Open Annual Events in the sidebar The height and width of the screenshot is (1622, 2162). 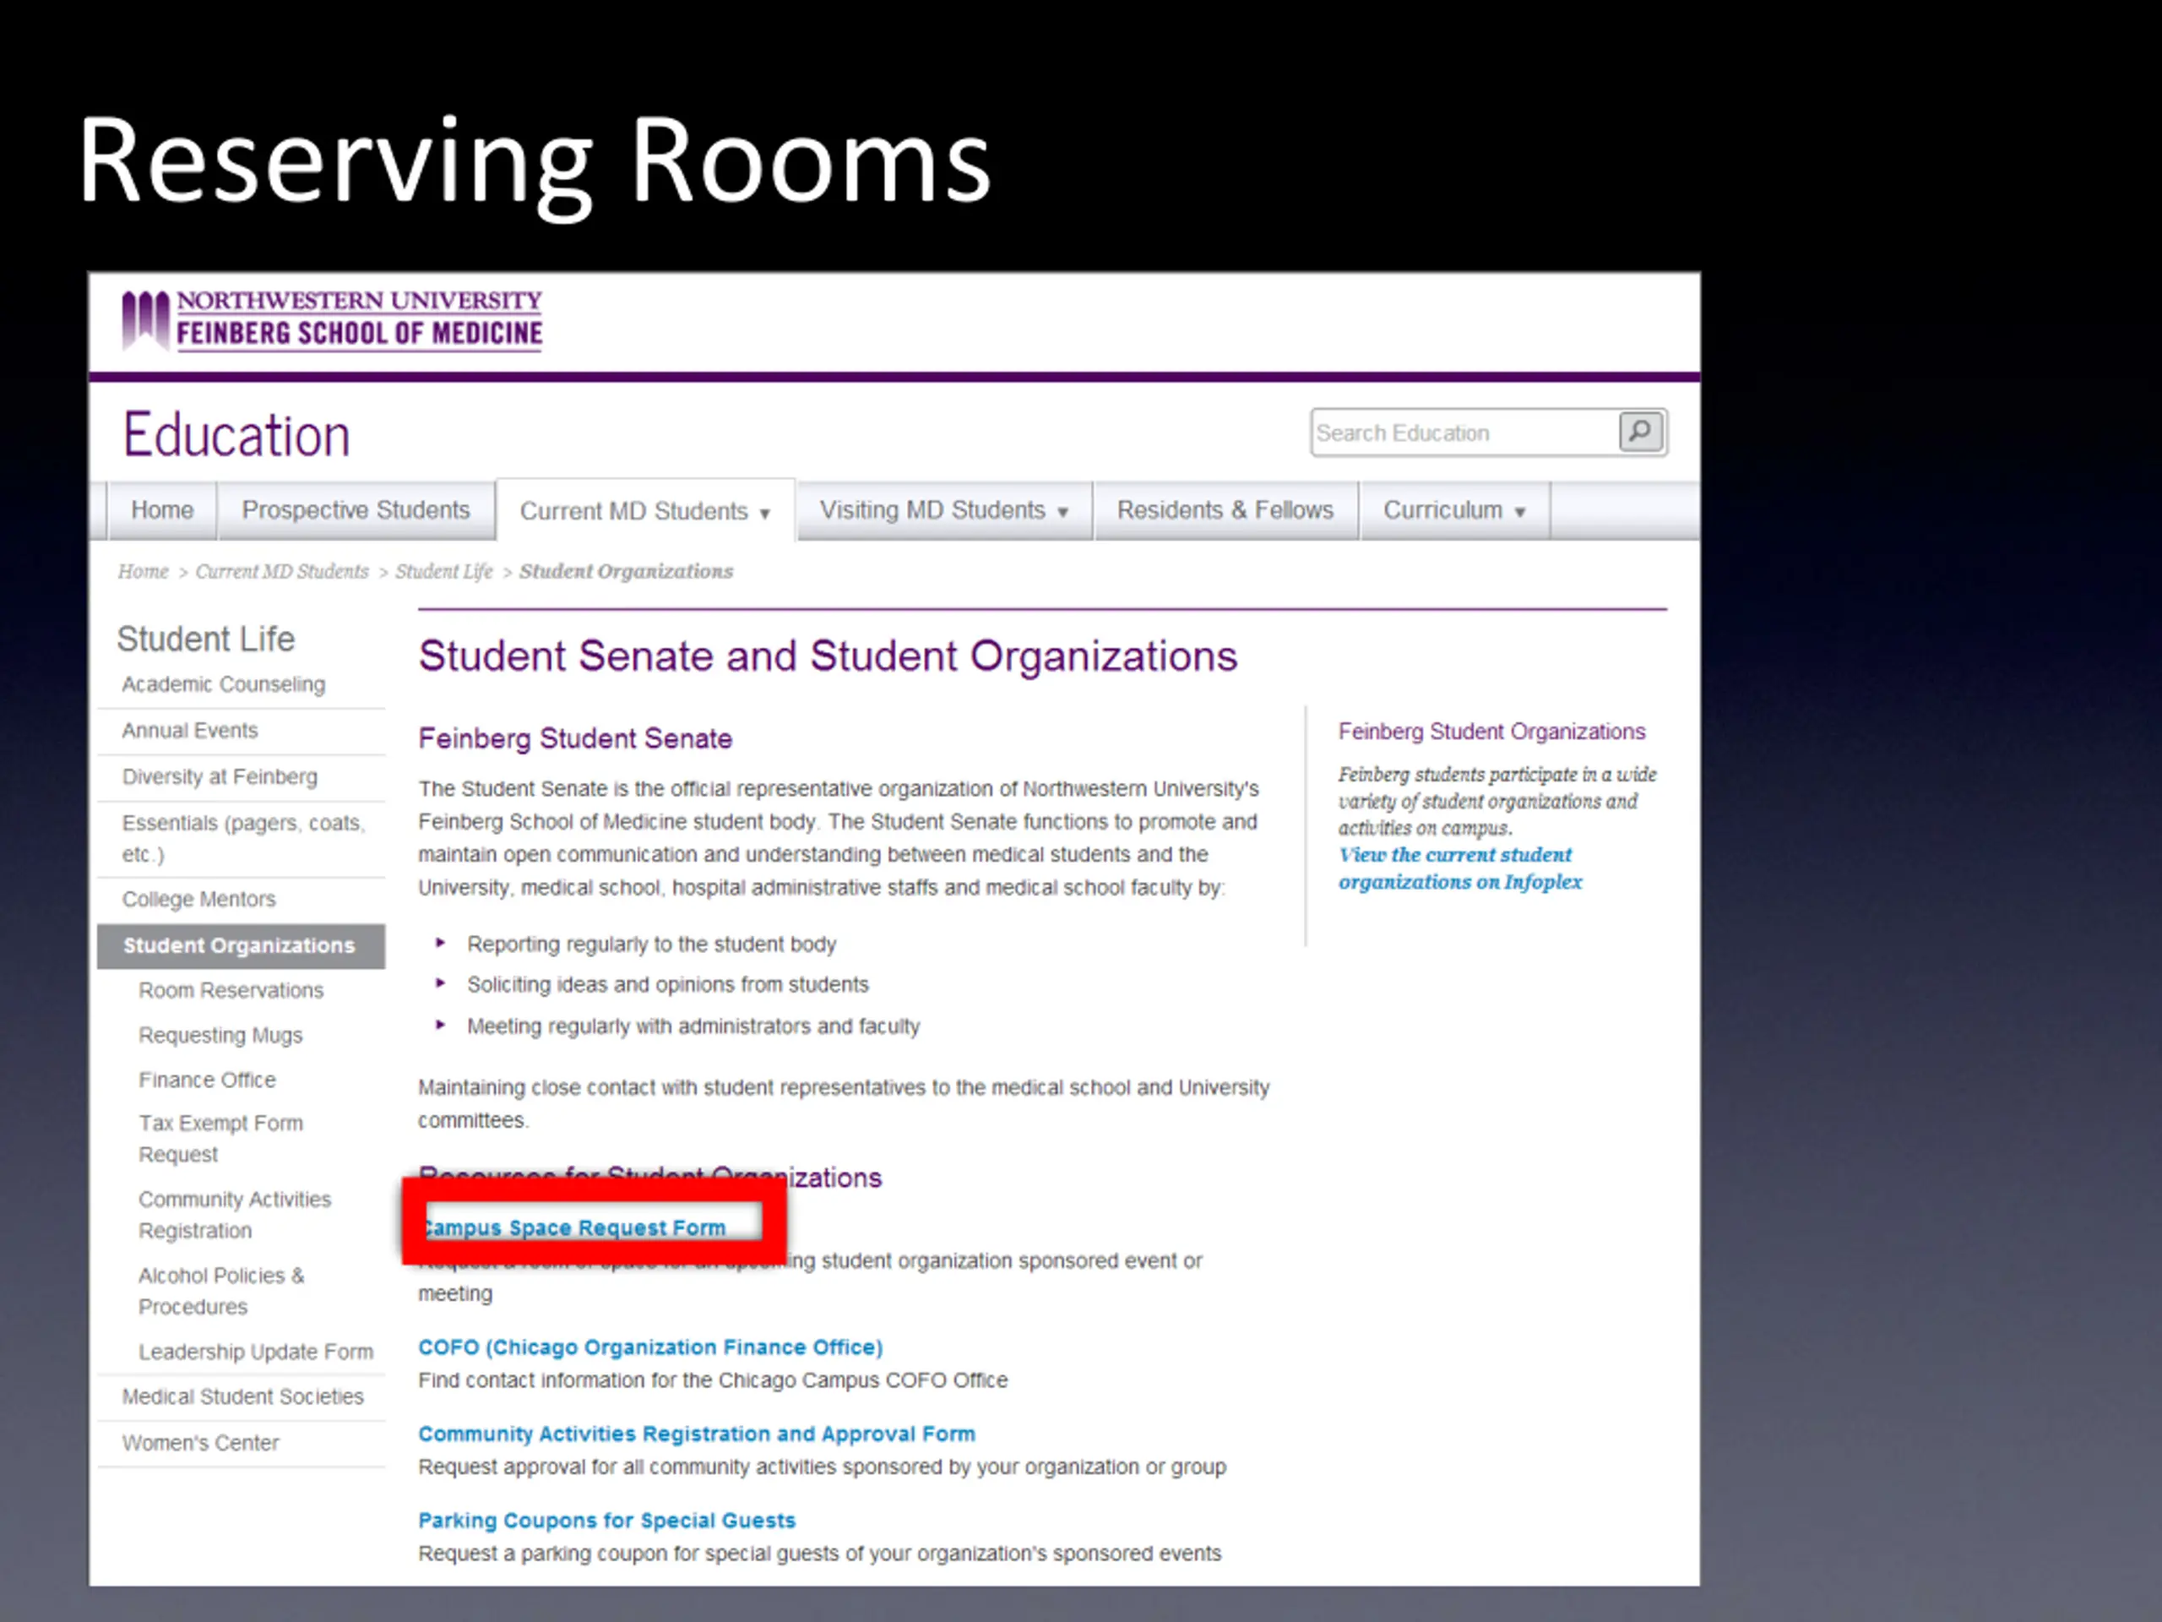(x=190, y=731)
